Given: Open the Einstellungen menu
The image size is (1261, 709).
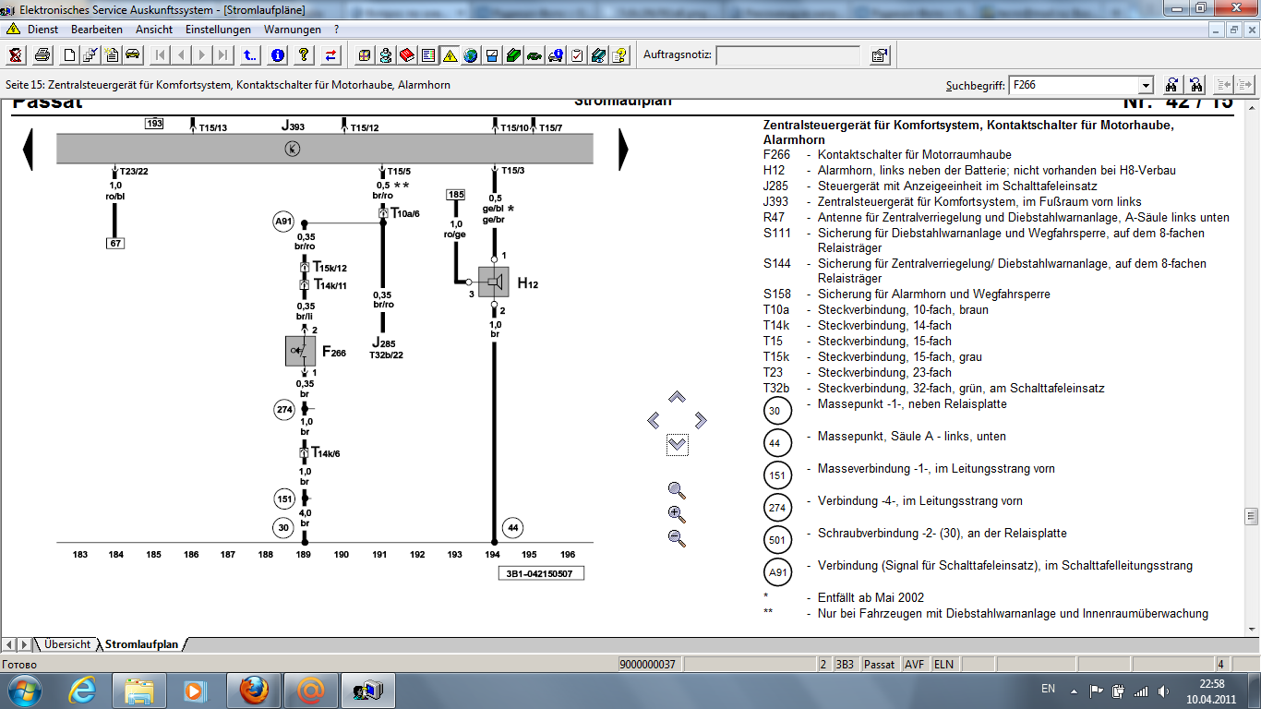Looking at the screenshot, I should (x=218, y=30).
